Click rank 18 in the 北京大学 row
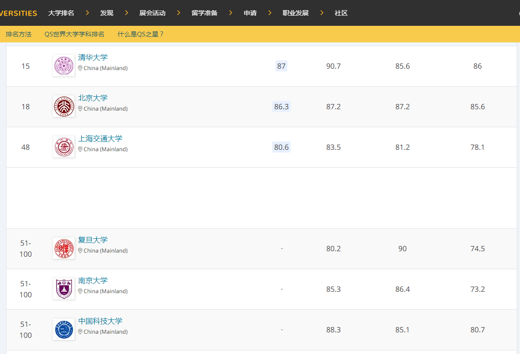 coord(25,106)
